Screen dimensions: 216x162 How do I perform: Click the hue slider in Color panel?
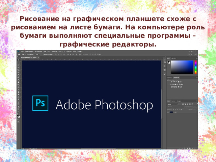[x=196, y=67]
